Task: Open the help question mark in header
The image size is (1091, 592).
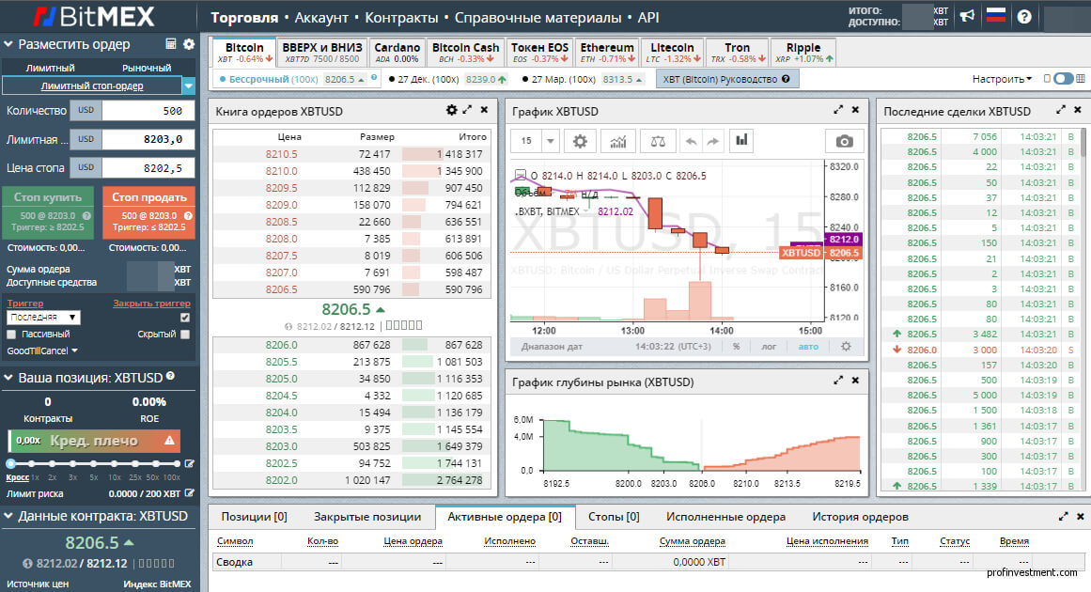Action: point(1024,17)
